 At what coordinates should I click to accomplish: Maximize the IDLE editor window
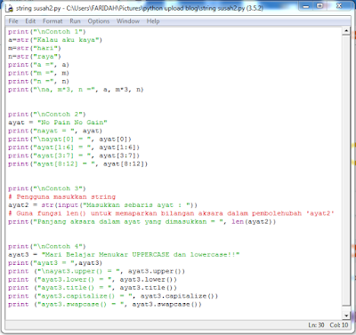point(320,6)
